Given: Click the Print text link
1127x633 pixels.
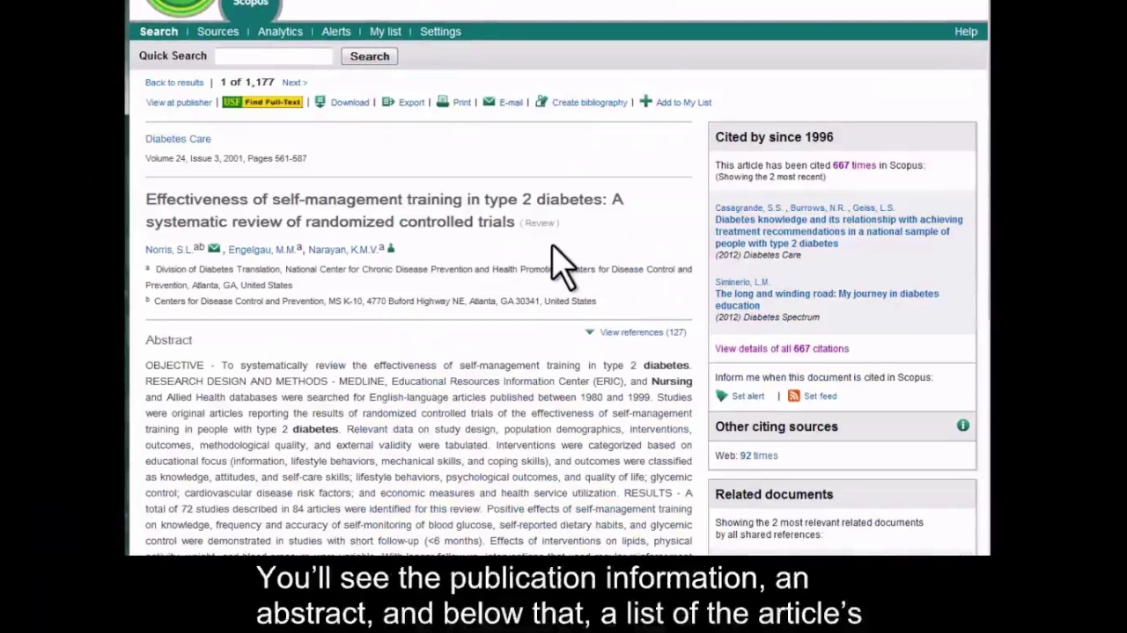Looking at the screenshot, I should [461, 103].
